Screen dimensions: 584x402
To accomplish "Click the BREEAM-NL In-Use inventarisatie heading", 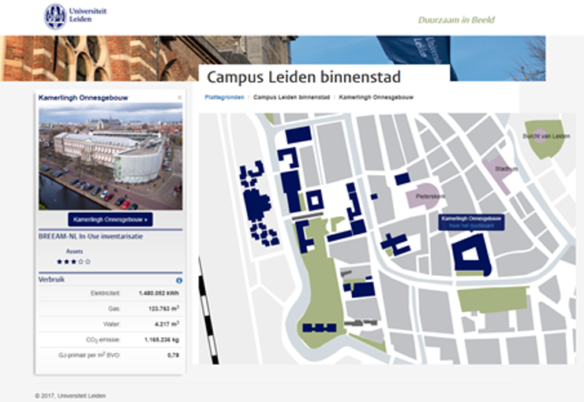I will point(91,236).
